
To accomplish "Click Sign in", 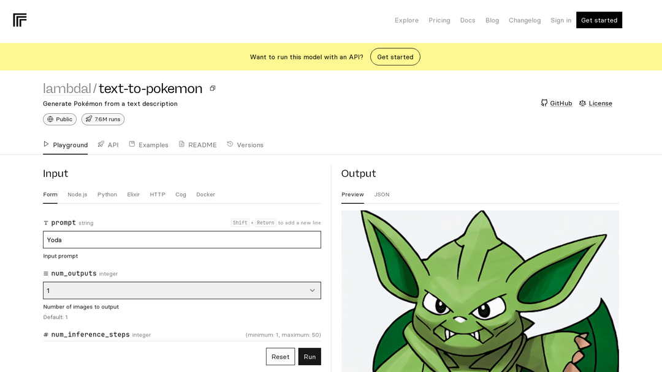I will pyautogui.click(x=561, y=20).
